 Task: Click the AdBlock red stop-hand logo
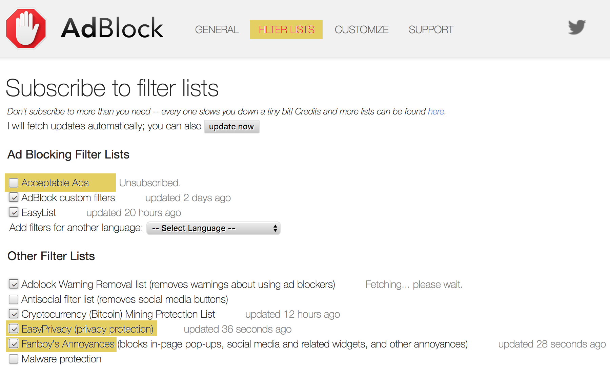(26, 28)
